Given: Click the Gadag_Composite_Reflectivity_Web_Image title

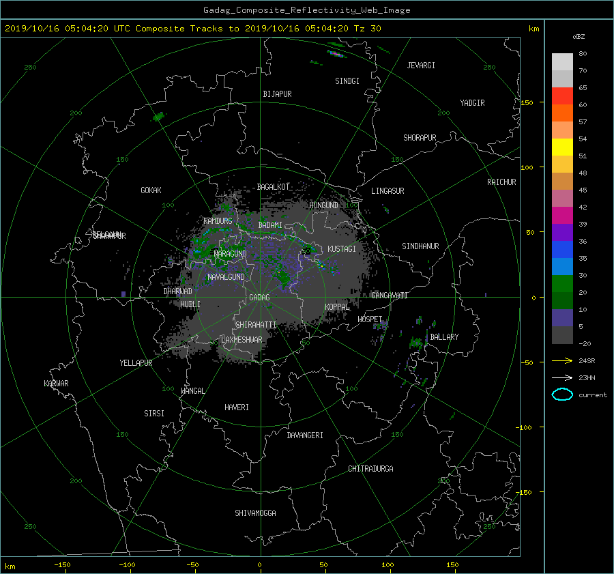Looking at the screenshot, I should click(306, 10).
